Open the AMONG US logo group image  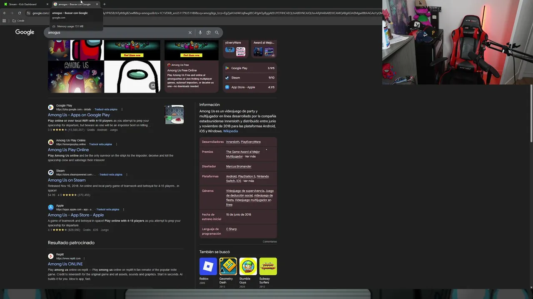coord(76,76)
